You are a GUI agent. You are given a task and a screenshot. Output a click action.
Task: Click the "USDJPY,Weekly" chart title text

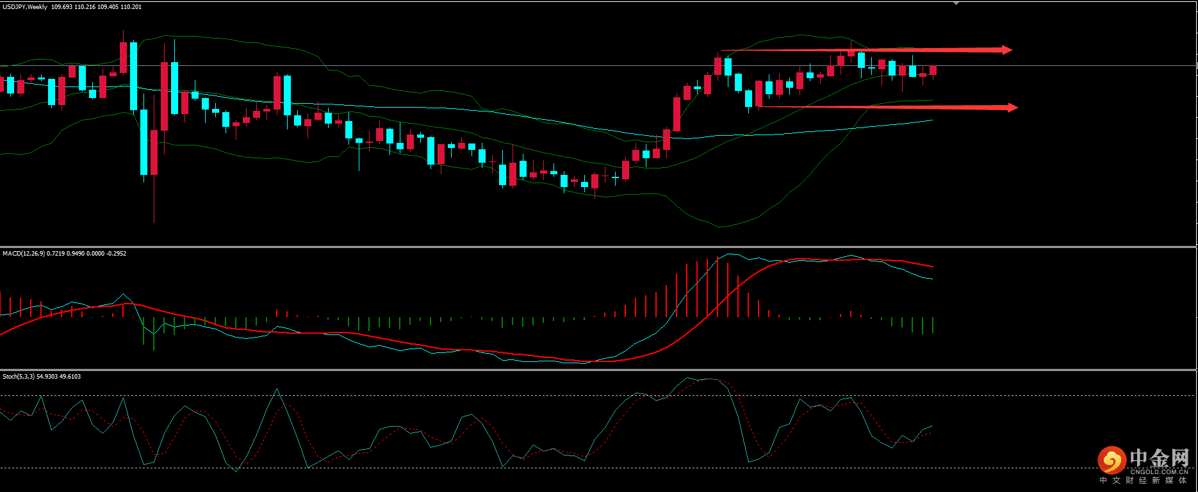tap(25, 7)
